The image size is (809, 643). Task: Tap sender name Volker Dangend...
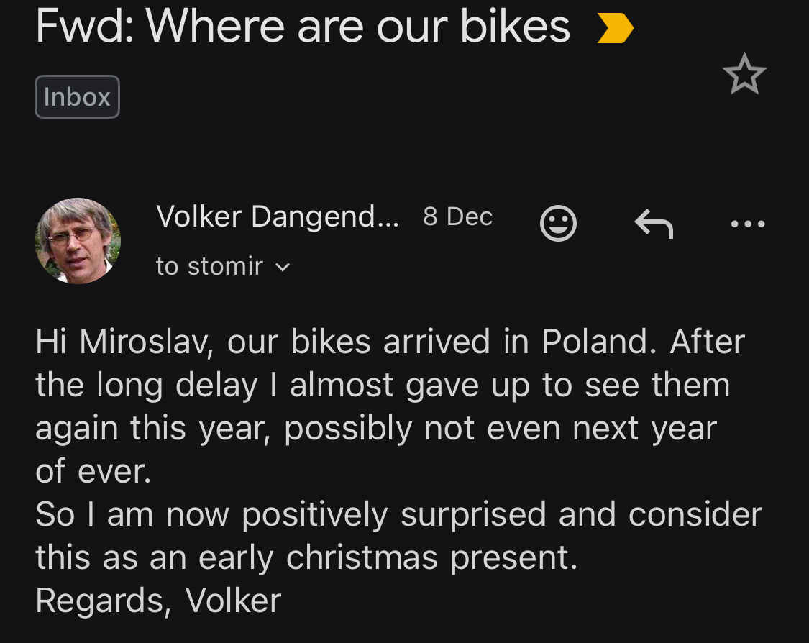pyautogui.click(x=277, y=216)
